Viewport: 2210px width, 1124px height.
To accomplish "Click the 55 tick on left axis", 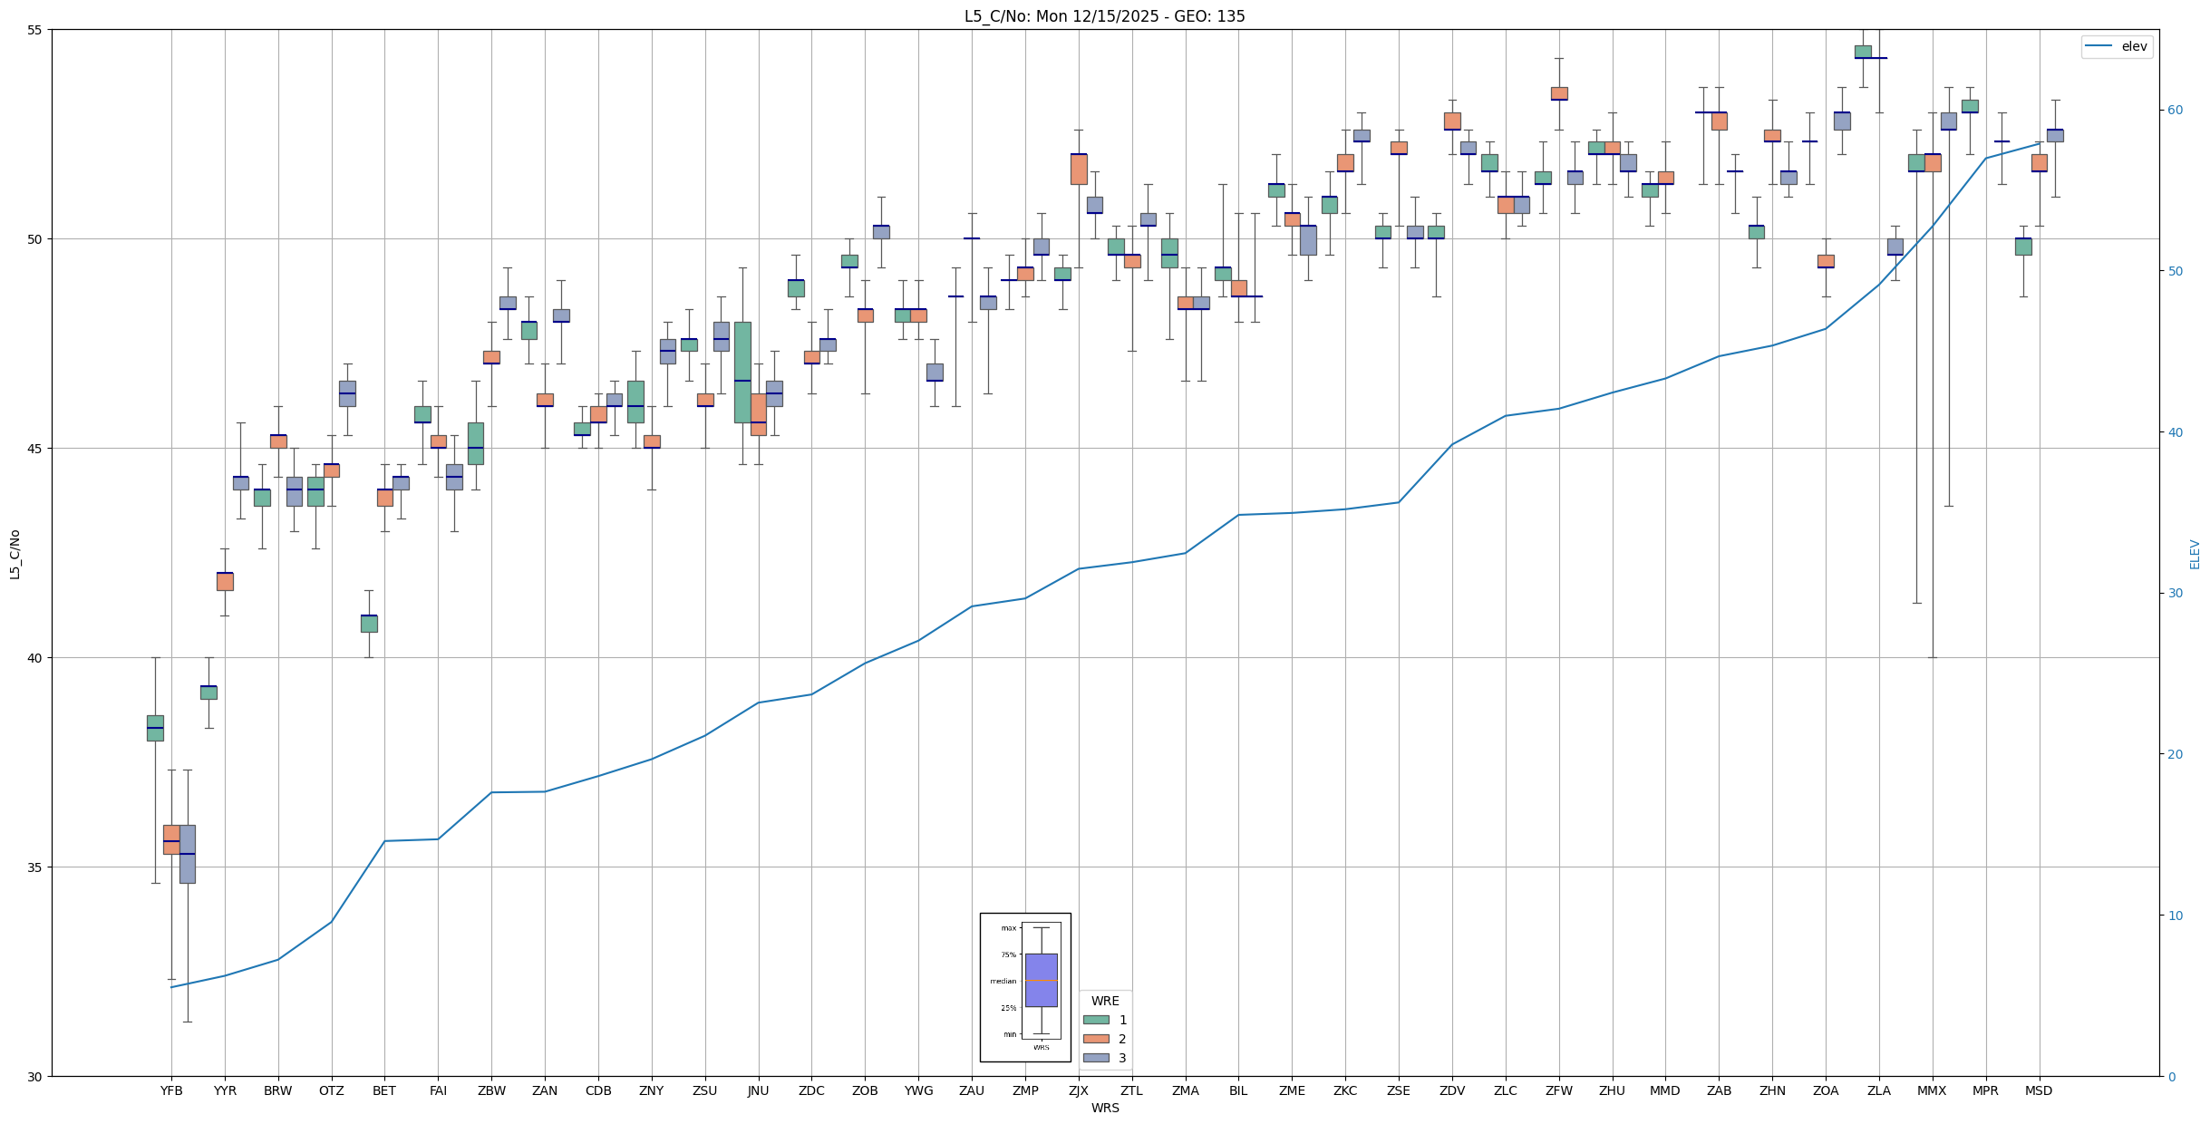I will pyautogui.click(x=35, y=30).
